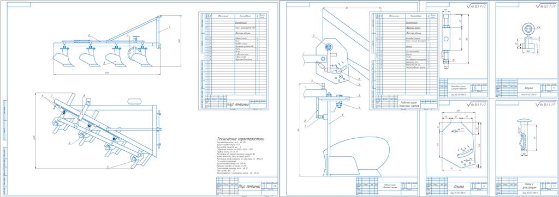Click the Палец с фиксатором pin drawing
Image resolution: width=559 pixels, height=197 pixels.
click(x=524, y=138)
